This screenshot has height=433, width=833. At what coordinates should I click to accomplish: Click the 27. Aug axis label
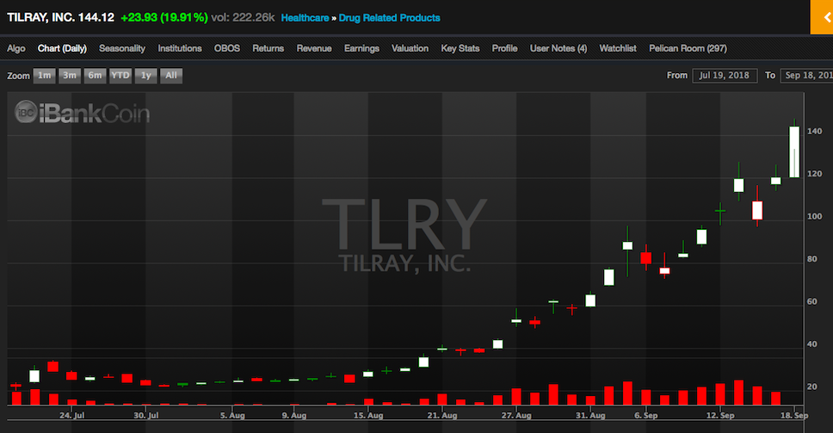[516, 416]
